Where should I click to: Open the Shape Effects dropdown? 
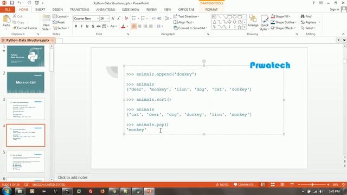[x=283, y=28]
